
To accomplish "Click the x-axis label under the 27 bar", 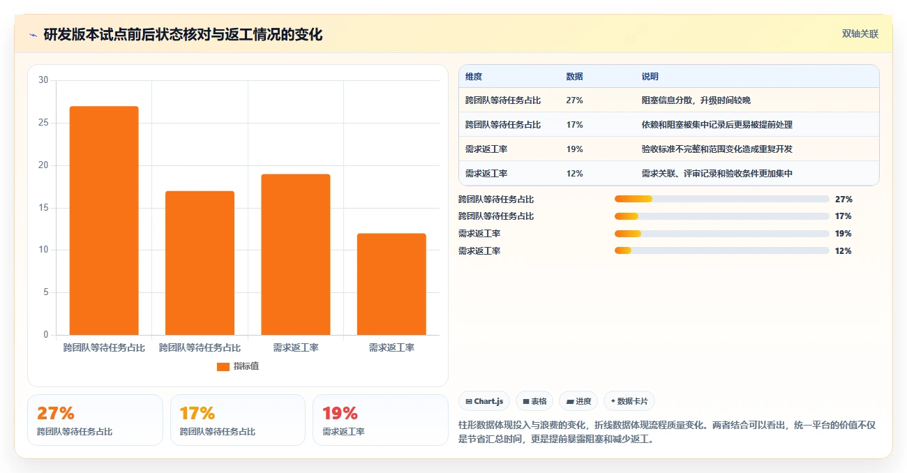I will [104, 347].
